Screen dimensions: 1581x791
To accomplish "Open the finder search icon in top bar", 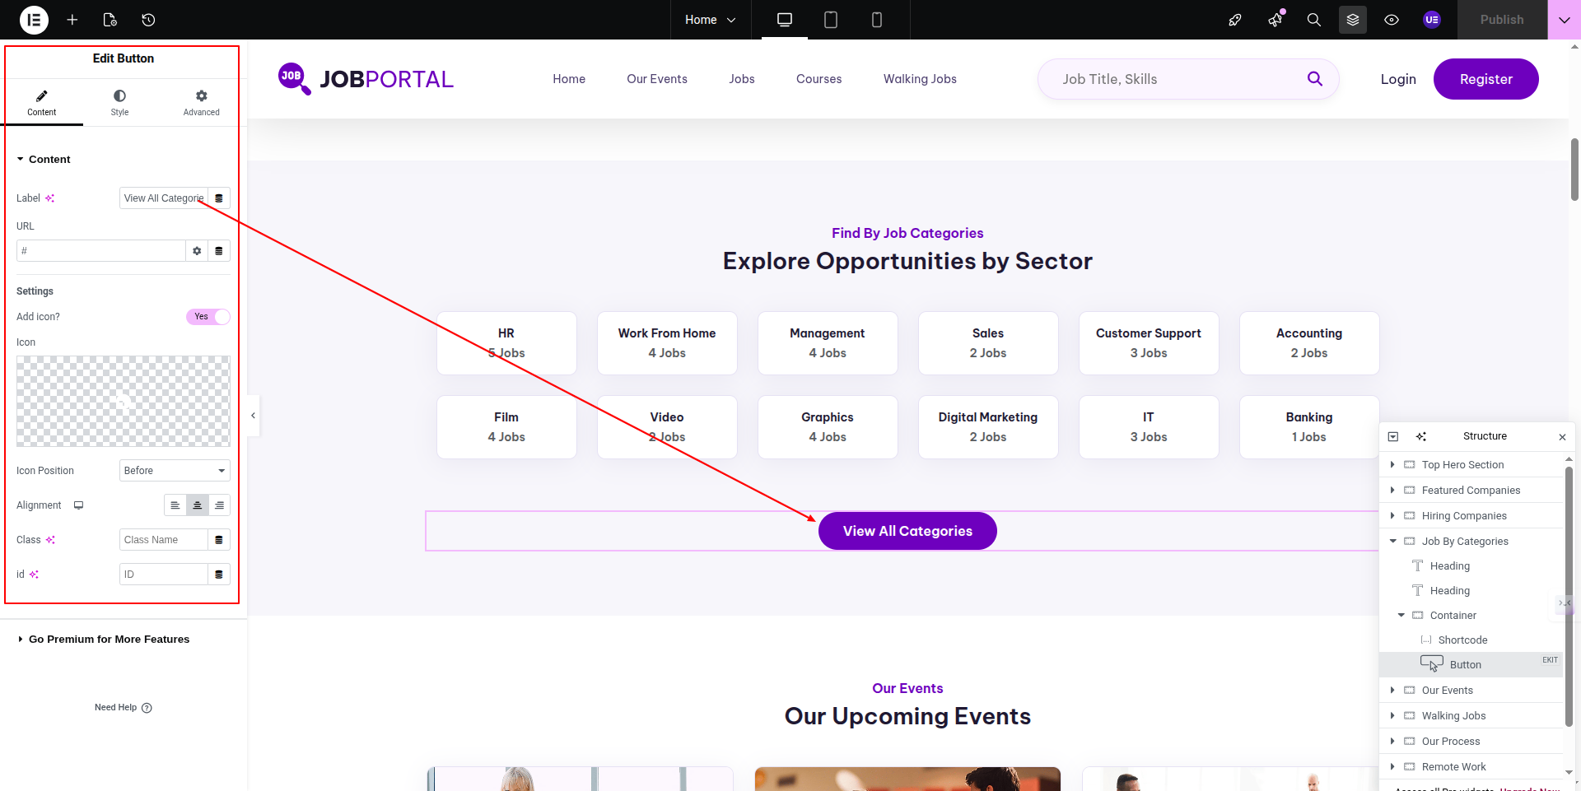I will [x=1313, y=20].
